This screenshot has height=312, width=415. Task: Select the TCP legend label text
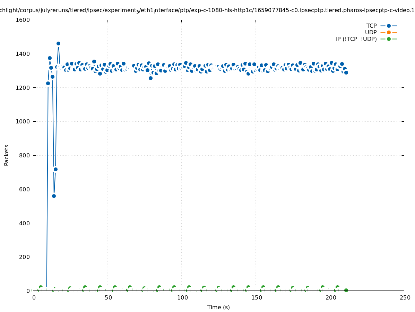371,26
